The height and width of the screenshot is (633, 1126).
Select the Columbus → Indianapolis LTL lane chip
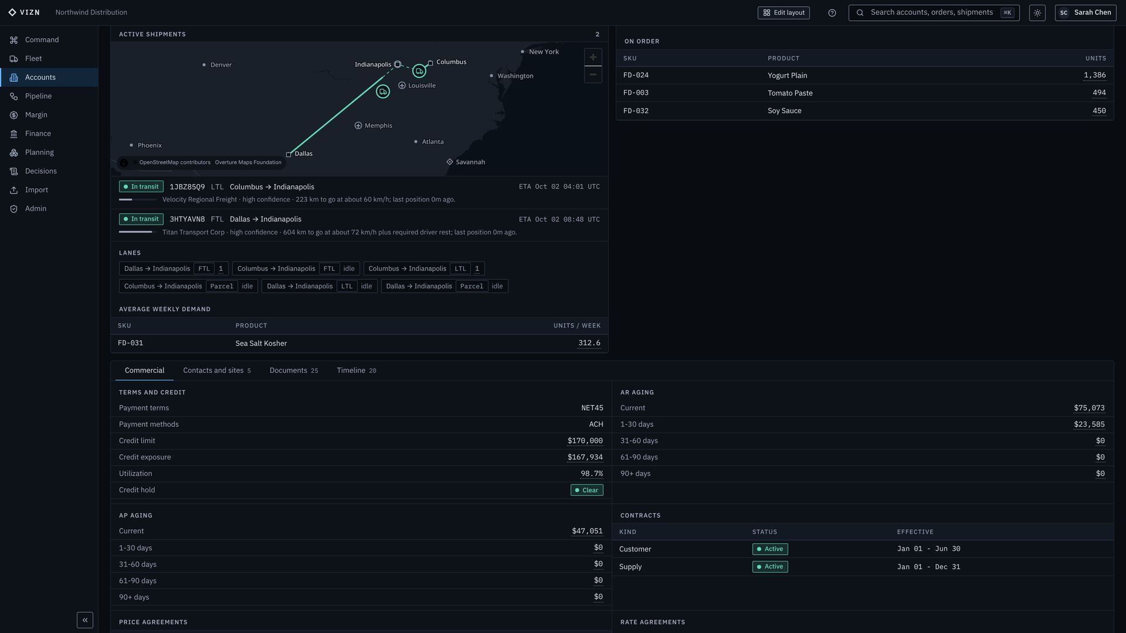424,268
